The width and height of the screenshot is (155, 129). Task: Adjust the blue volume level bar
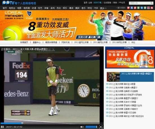tap(91, 127)
